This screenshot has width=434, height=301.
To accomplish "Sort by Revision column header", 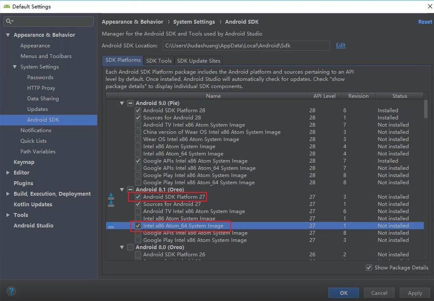I will [359, 96].
